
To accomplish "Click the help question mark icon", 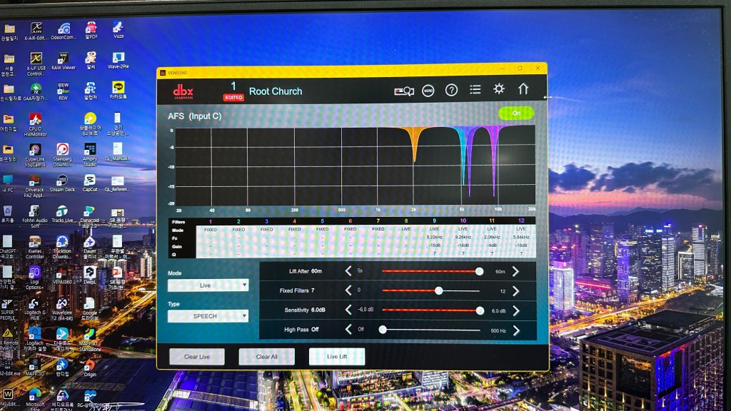I will 451,90.
